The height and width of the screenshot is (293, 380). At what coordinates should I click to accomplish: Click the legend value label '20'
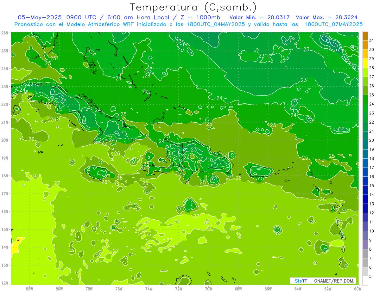pyautogui.click(x=372, y=140)
